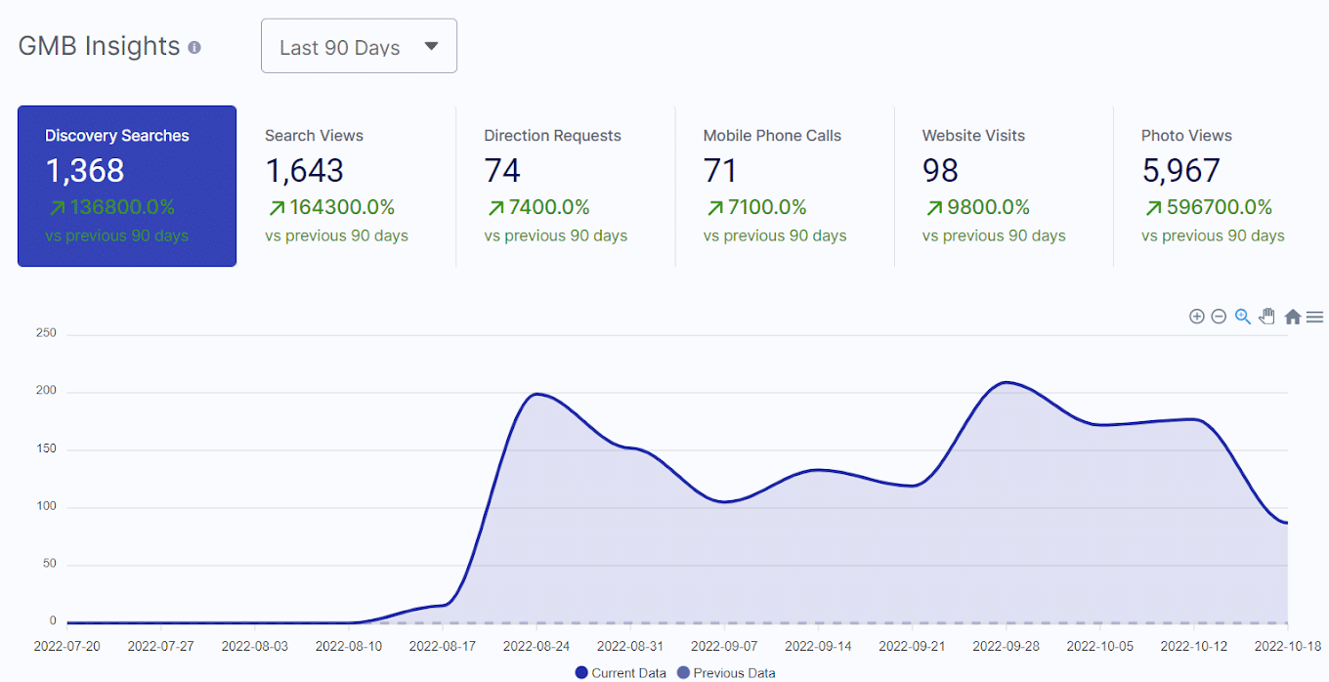Show the Direction Requests metric
This screenshot has width=1329, height=682.
[565, 186]
